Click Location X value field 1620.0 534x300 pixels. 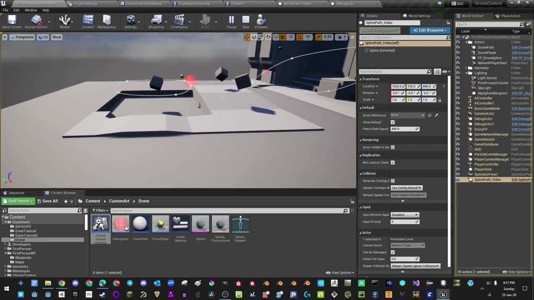(398, 86)
